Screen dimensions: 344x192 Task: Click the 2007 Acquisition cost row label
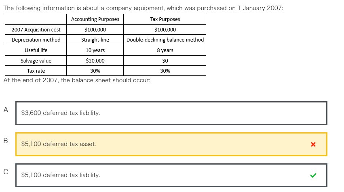point(36,29)
